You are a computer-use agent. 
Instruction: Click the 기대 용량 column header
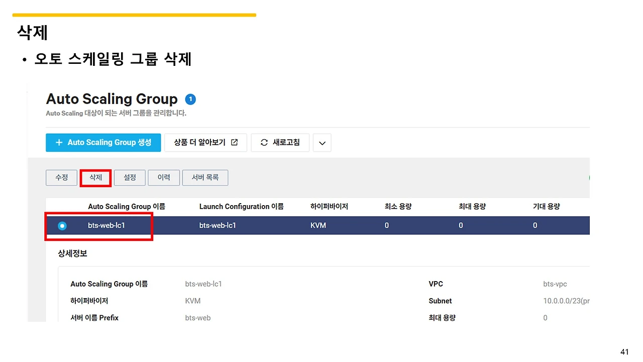[546, 207]
